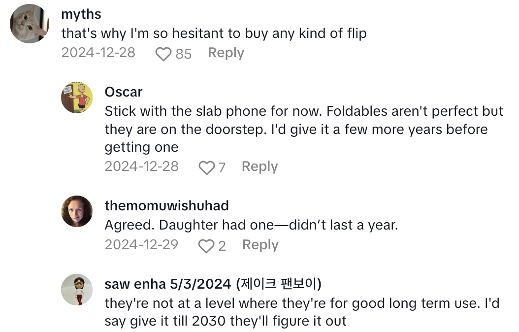Go to Oscar's profile via username
519x332 pixels.
tap(124, 92)
